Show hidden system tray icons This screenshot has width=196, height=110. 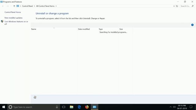click(x=171, y=107)
